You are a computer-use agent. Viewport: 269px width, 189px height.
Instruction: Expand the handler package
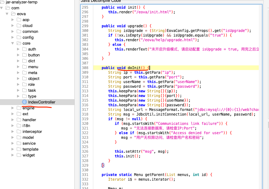(12, 120)
